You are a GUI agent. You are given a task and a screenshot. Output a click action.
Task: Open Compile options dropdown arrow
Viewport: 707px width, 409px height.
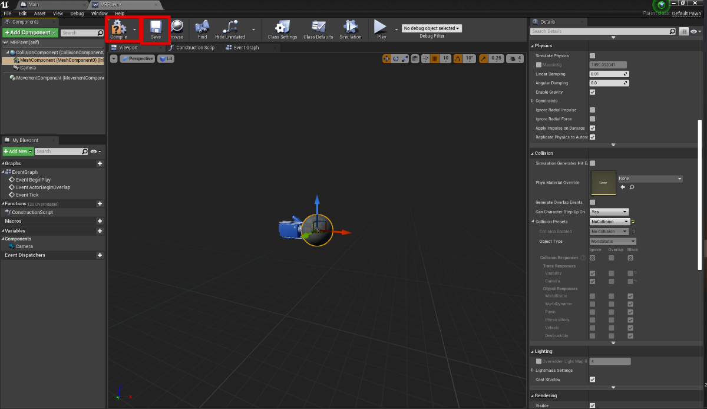[x=134, y=28]
